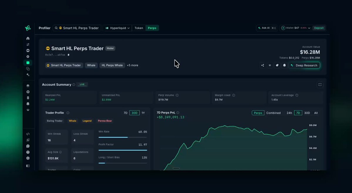Switch PnL chart to Combined
This screenshot has height=193, width=352.
[x=273, y=113]
